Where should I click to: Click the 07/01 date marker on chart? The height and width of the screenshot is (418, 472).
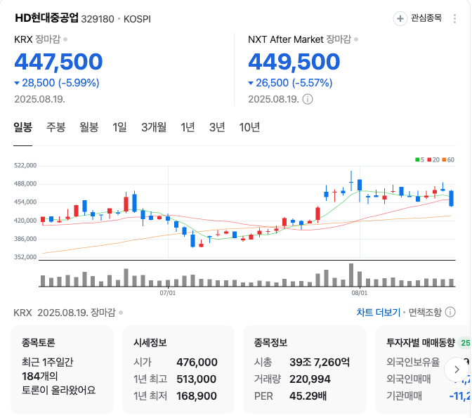(168, 293)
